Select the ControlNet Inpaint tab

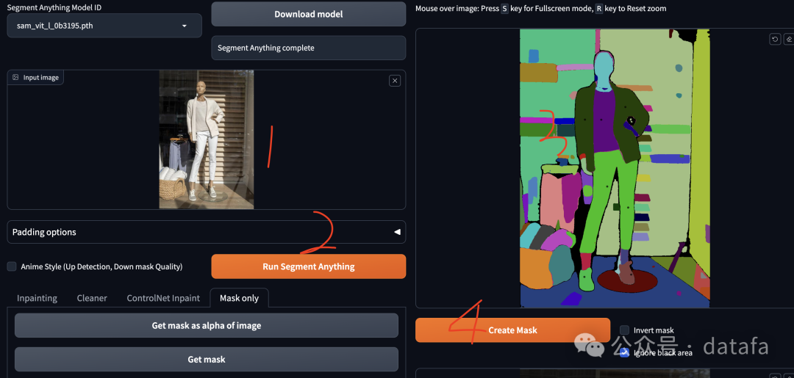163,298
